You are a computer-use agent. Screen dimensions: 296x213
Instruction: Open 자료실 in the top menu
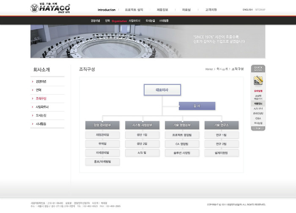tap(186, 10)
